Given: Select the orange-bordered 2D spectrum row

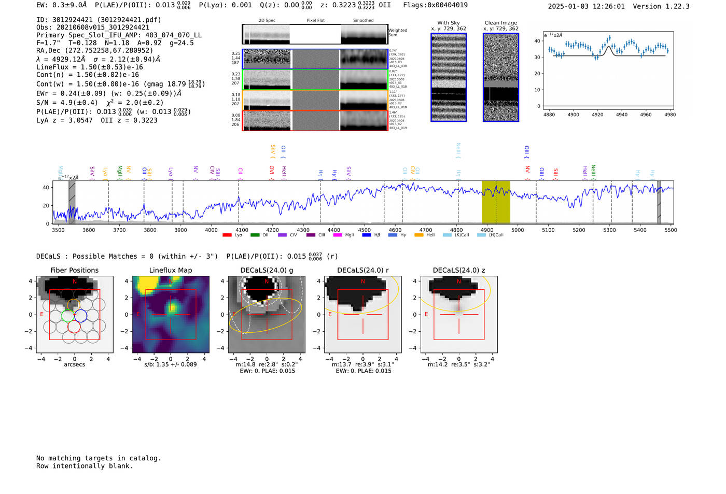Looking at the screenshot, I should click(x=315, y=100).
